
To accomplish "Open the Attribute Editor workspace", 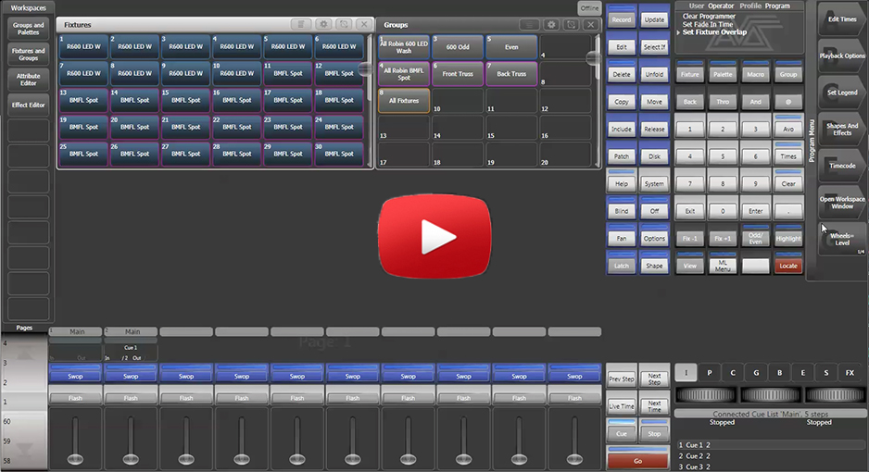I will 28,81.
